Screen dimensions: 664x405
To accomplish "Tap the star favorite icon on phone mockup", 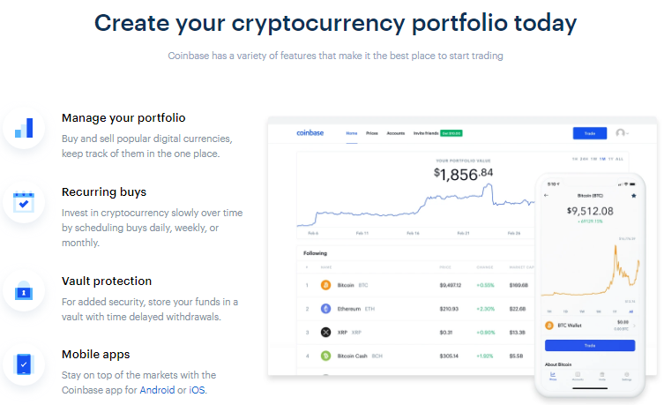I will pyautogui.click(x=634, y=196).
